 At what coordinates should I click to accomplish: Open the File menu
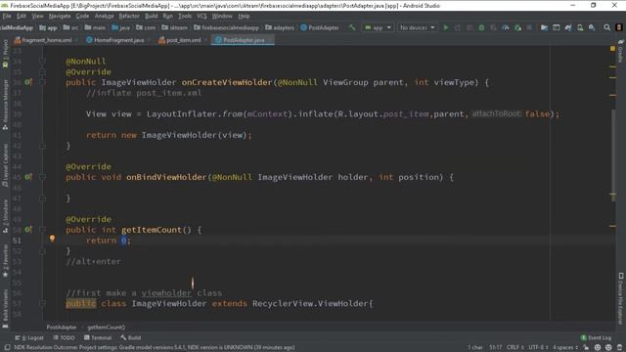pos(7,16)
